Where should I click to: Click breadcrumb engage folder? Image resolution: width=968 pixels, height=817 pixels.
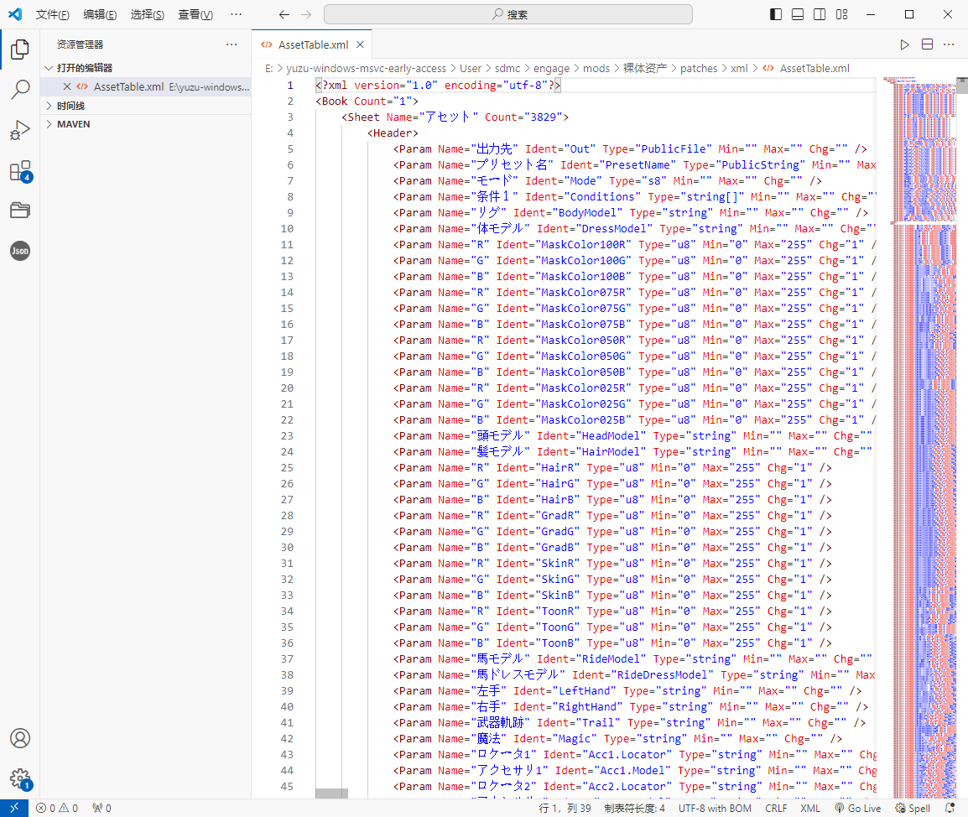tap(551, 69)
